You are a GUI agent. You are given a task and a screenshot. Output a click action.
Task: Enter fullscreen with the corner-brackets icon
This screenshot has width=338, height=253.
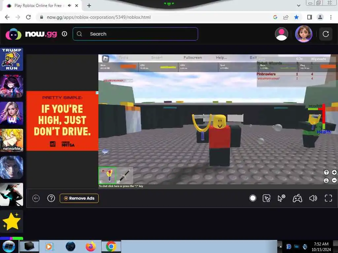328,198
